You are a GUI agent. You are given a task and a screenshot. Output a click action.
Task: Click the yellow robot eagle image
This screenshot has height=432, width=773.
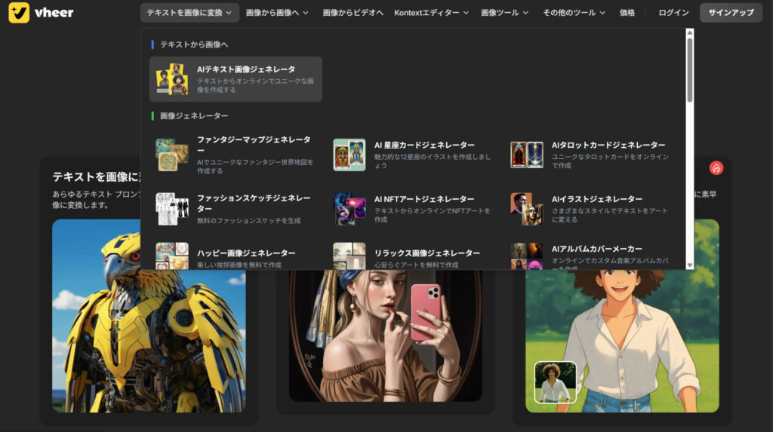click(x=149, y=317)
